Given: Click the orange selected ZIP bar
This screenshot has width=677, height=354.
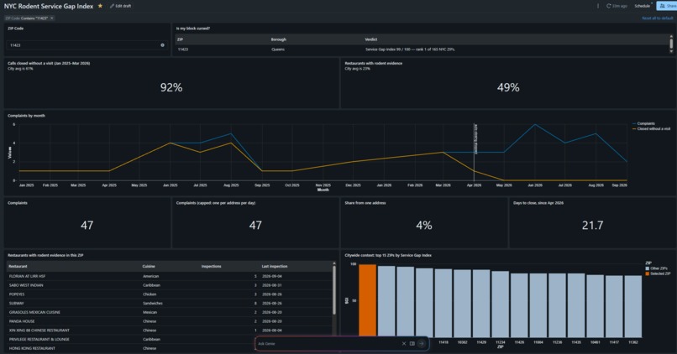Looking at the screenshot, I should pyautogui.click(x=367, y=300).
